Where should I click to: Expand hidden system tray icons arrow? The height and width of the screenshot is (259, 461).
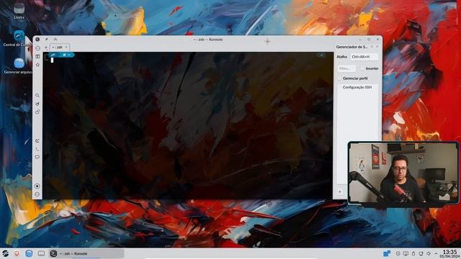[x=436, y=253]
